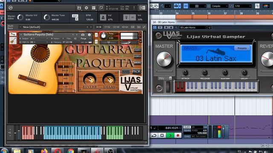Toggle CLICK metronome in Cubase transport
The height and width of the screenshot is (153, 273).
pyautogui.click(x=187, y=127)
